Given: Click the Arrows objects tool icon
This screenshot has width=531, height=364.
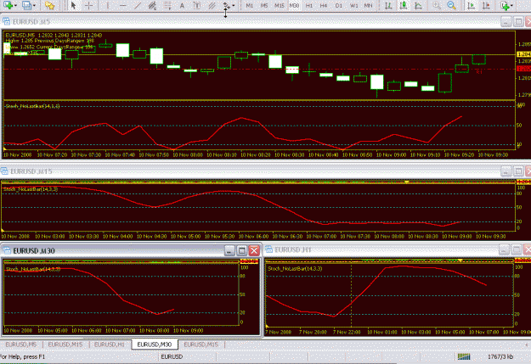Looking at the screenshot, I should [x=226, y=5].
